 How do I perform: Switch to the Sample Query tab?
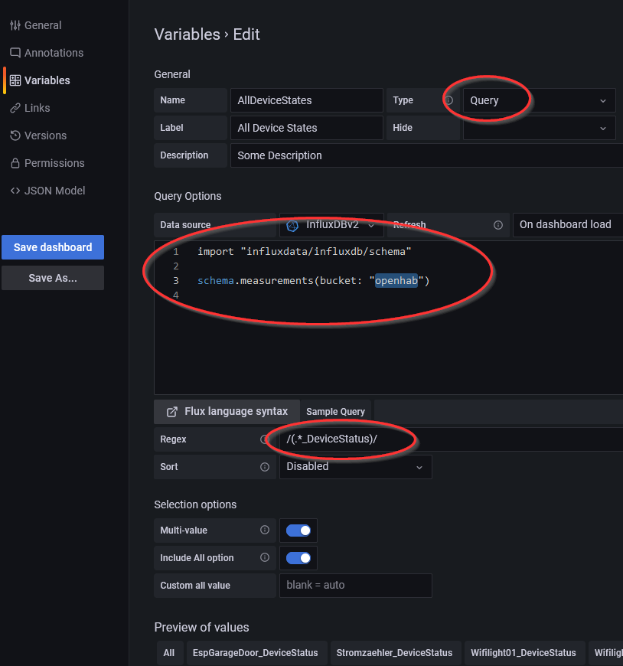tap(335, 412)
